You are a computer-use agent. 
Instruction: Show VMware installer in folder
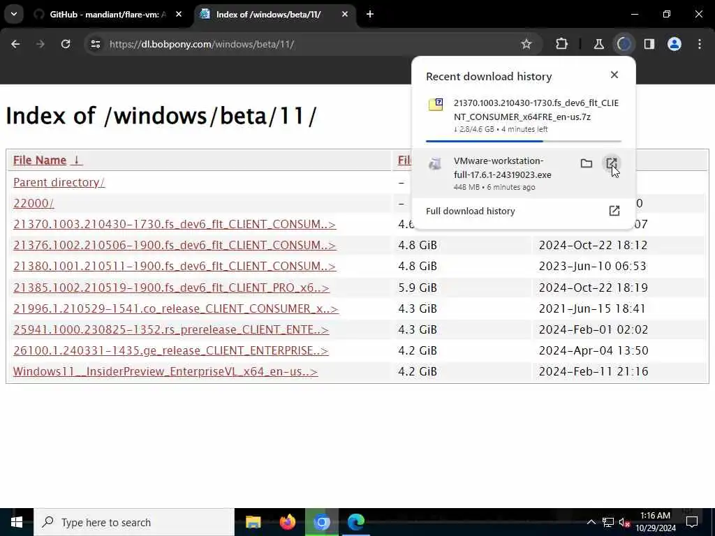tap(587, 163)
